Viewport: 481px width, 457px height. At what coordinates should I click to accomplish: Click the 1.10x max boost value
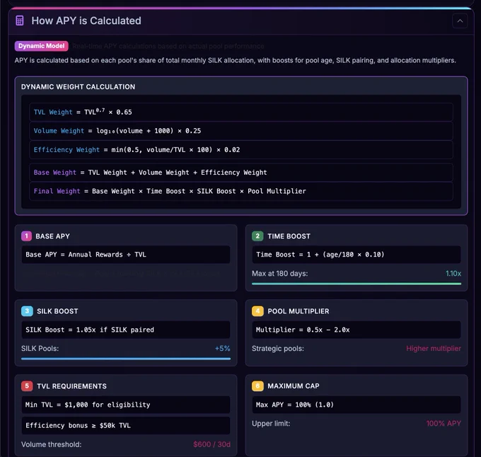click(x=453, y=273)
